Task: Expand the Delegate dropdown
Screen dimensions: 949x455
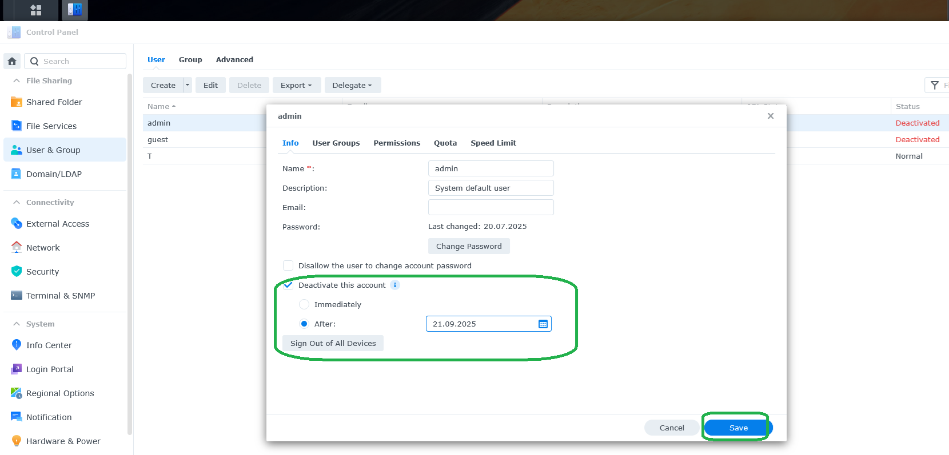Action: (x=352, y=85)
